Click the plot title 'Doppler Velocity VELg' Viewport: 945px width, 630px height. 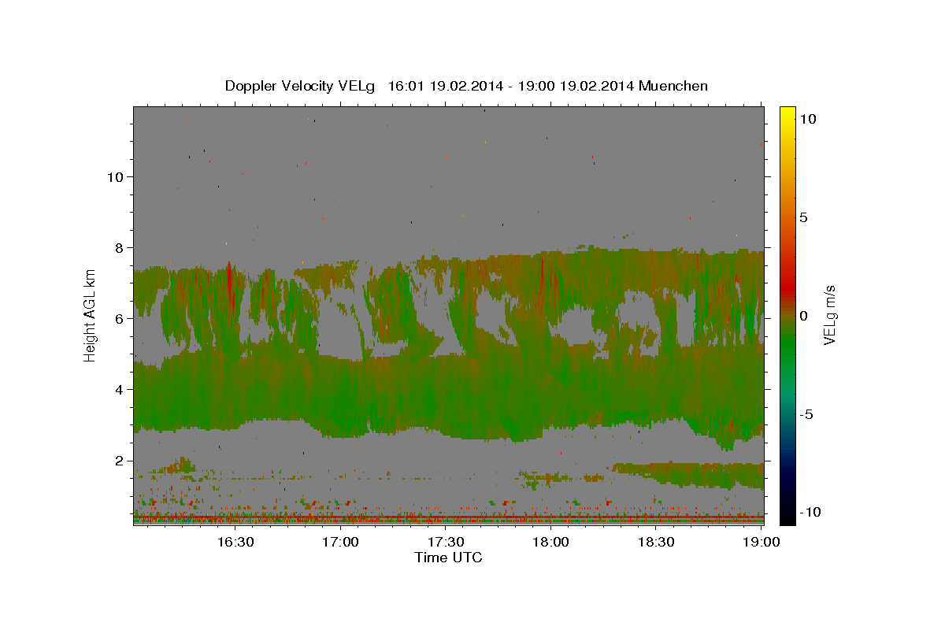pyautogui.click(x=302, y=85)
